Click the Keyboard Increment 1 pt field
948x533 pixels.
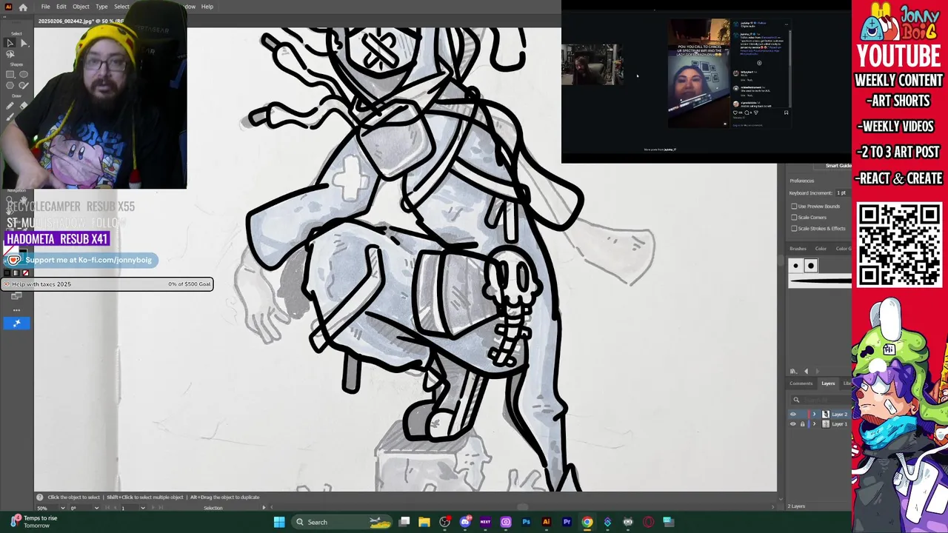(x=844, y=193)
